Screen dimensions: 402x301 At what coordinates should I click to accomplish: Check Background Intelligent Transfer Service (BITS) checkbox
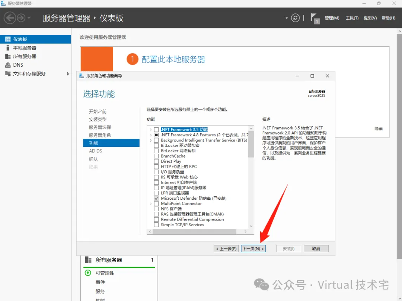pos(156,140)
